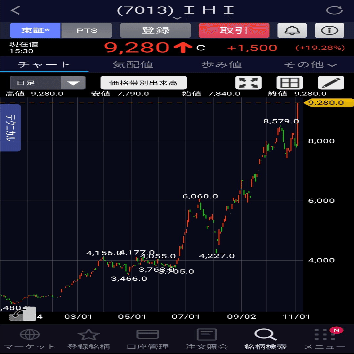Tap the 3,466.0 chart label
This screenshot has width=354, height=354.
click(129, 279)
